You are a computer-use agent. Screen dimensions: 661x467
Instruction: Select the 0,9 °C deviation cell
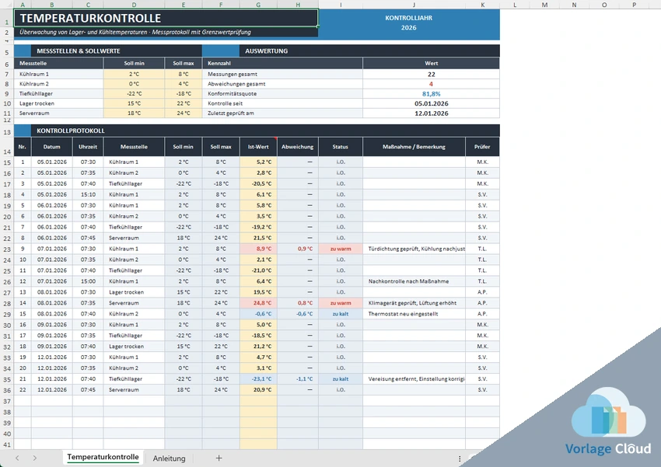[298, 249]
